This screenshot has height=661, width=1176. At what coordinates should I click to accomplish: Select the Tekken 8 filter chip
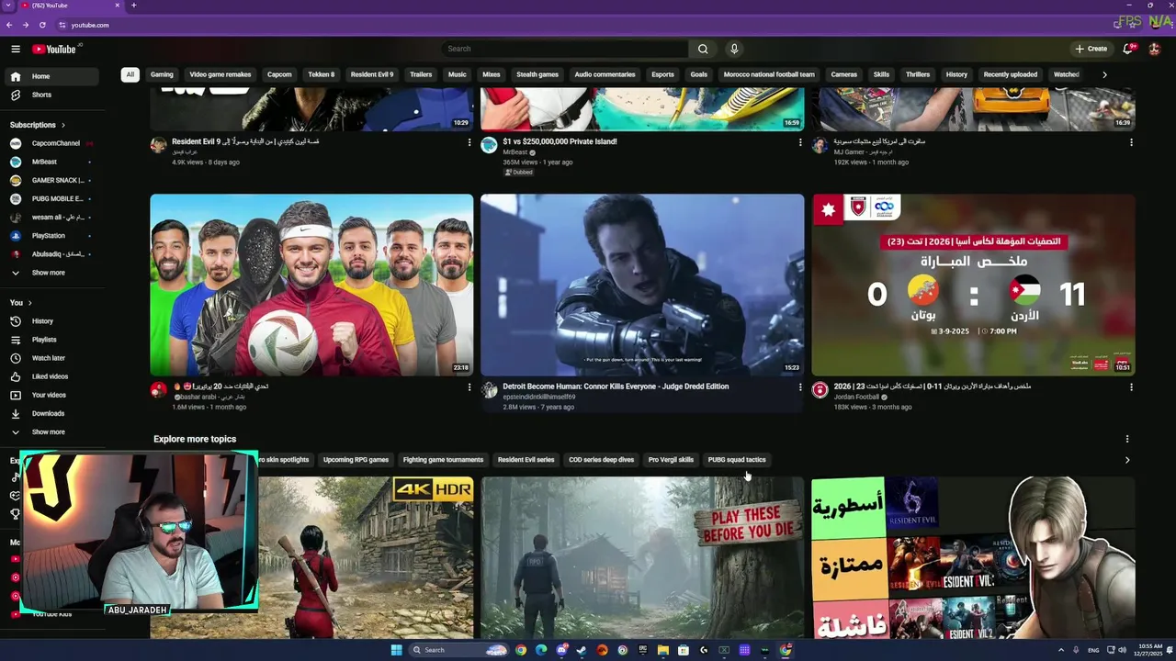[x=322, y=74]
